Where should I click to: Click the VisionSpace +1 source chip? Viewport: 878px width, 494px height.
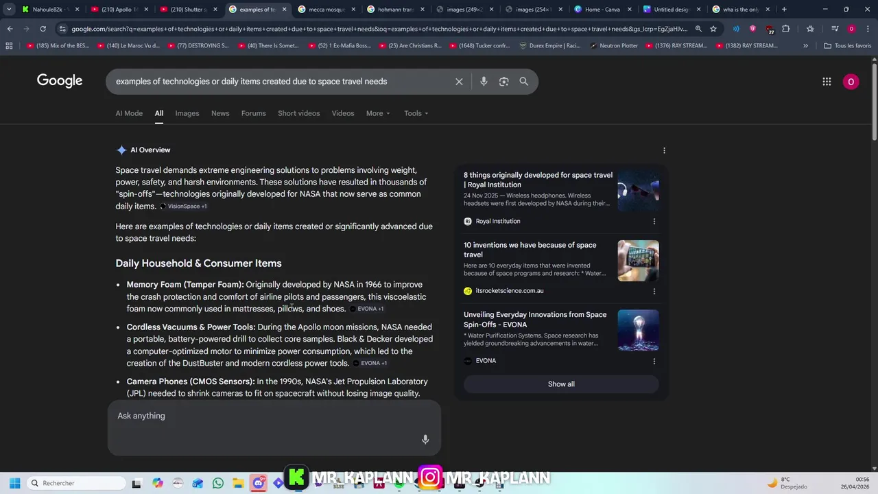tap(183, 207)
